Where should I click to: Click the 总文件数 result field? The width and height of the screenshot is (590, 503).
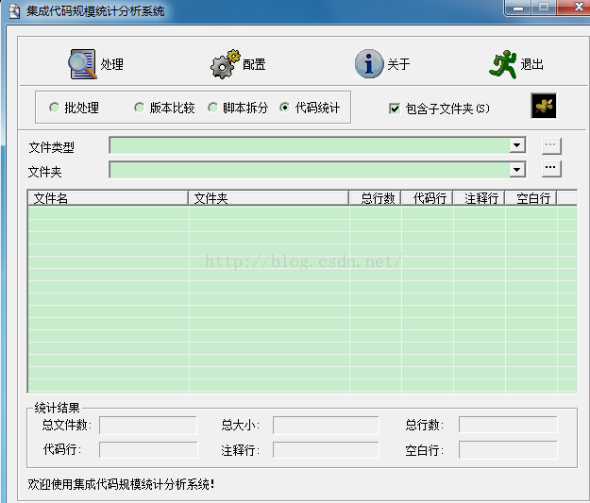[x=147, y=426]
